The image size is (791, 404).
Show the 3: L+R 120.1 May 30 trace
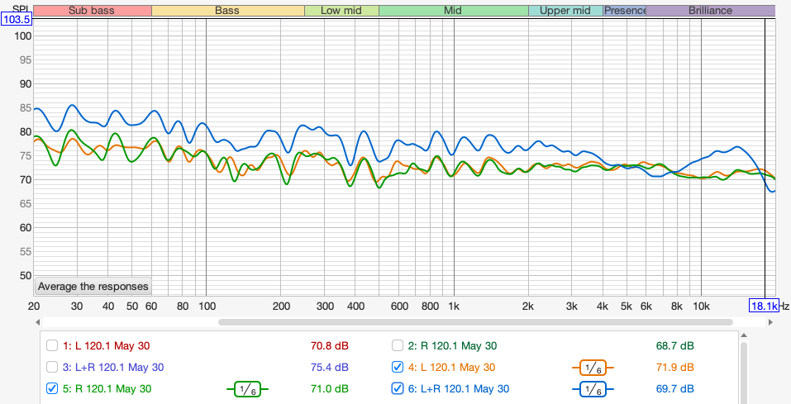click(53, 368)
